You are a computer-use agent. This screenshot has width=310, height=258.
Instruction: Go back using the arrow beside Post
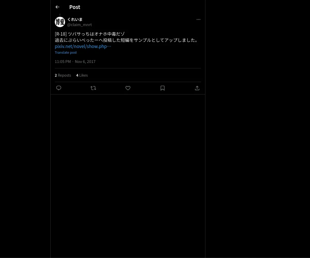tap(57, 7)
